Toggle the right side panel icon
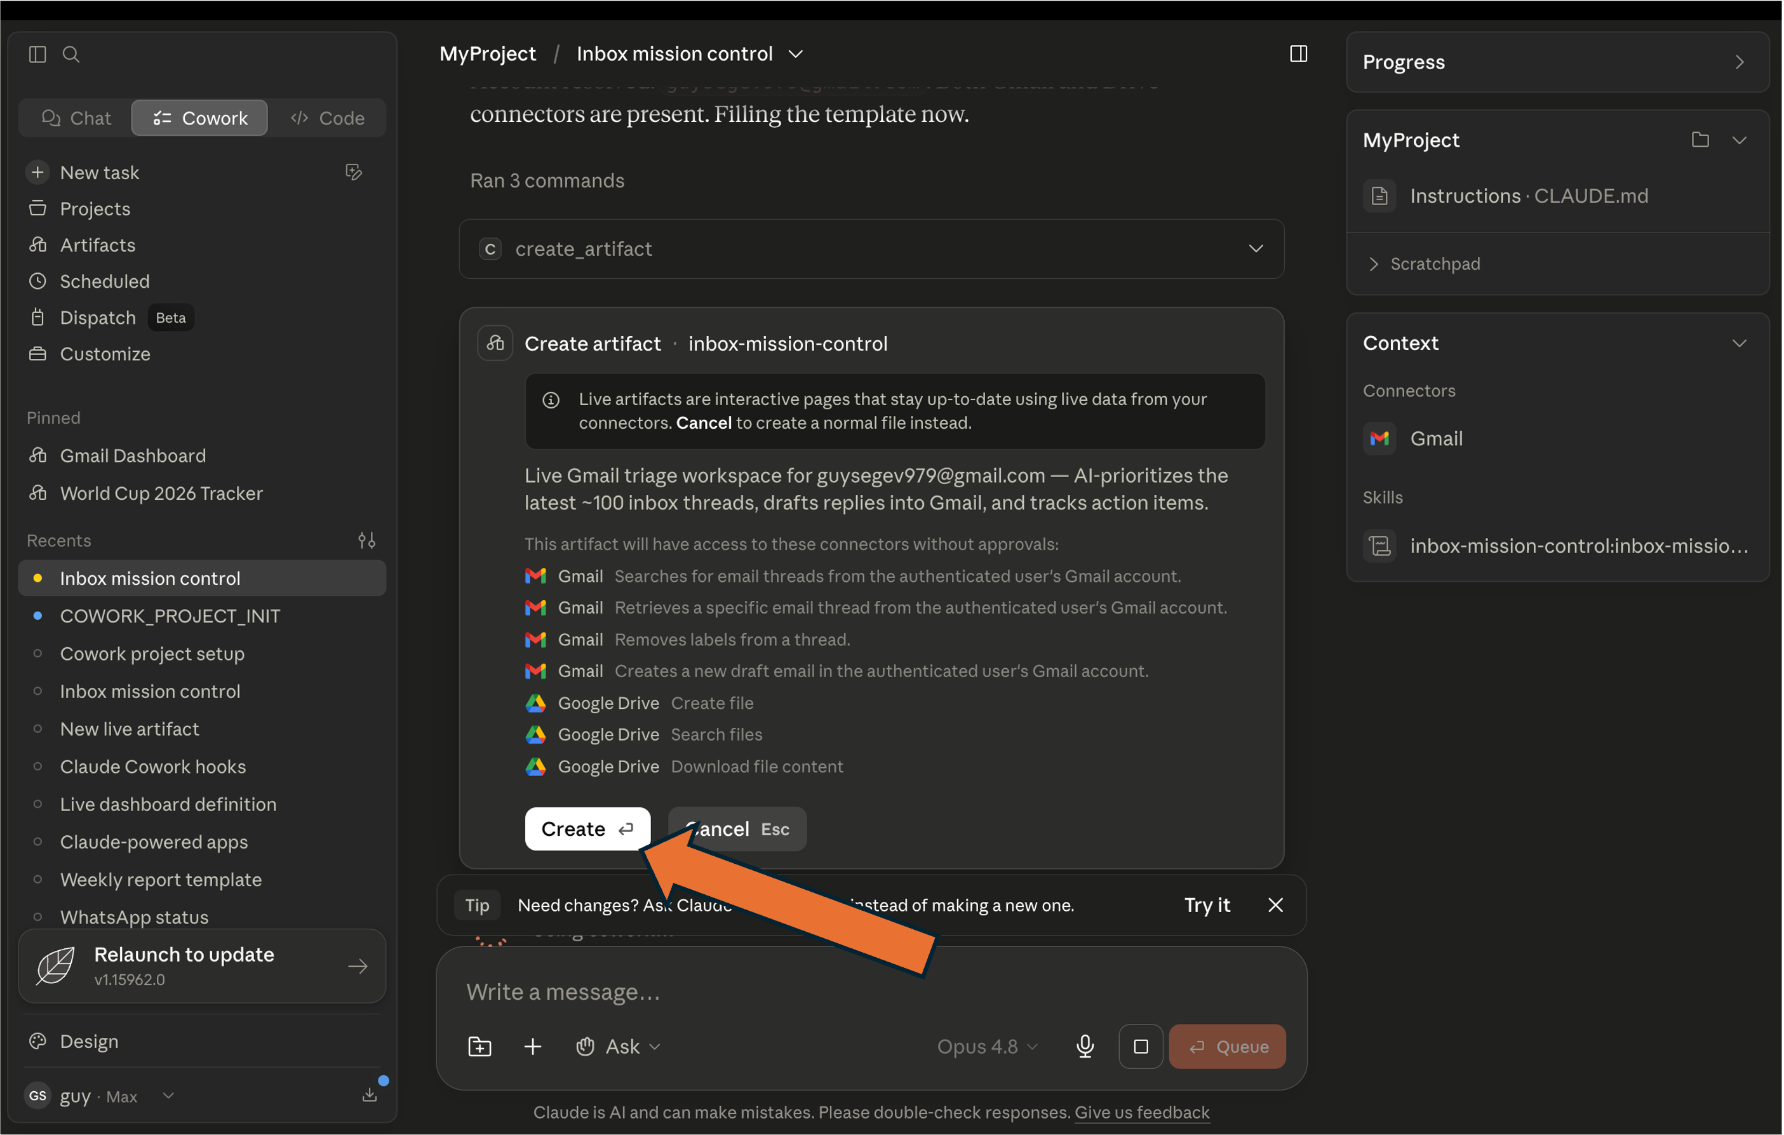This screenshot has height=1135, width=1784. coord(1298,53)
